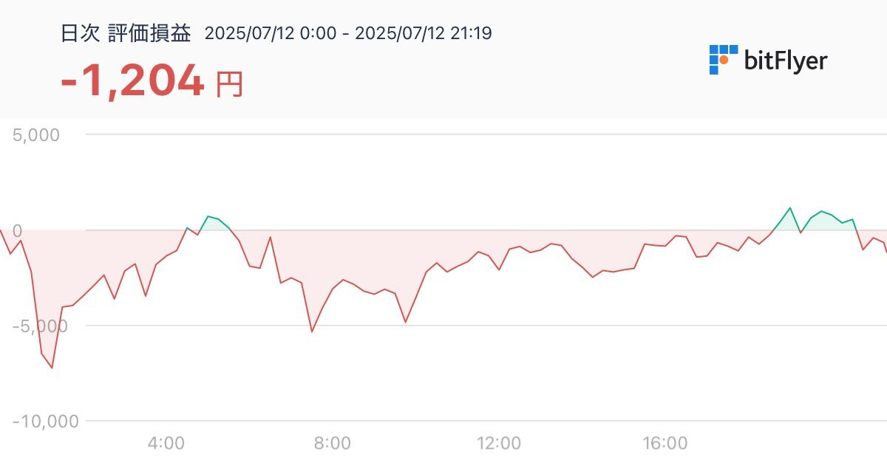This screenshot has height=465, width=887.
Task: Click the red dip just before 8:00
Action: tap(312, 331)
